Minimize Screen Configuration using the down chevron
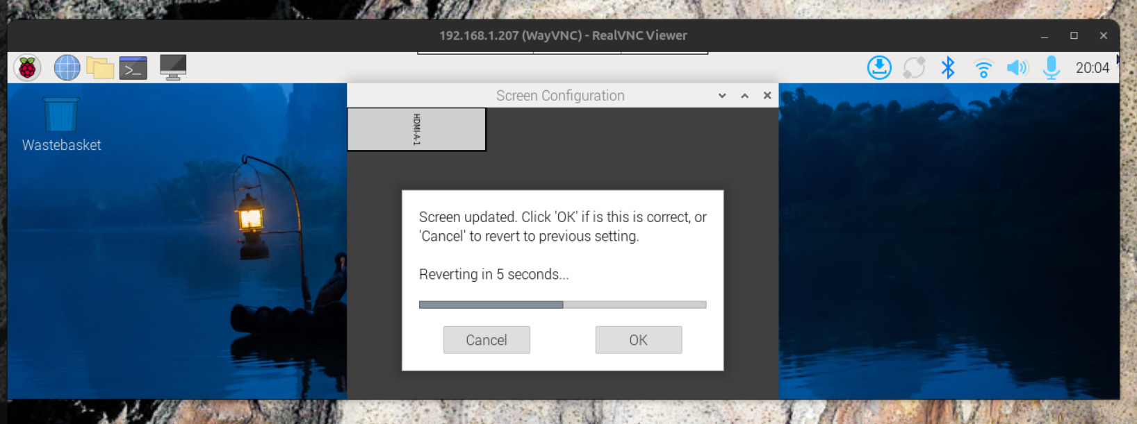Image resolution: width=1137 pixels, height=424 pixels. (722, 96)
